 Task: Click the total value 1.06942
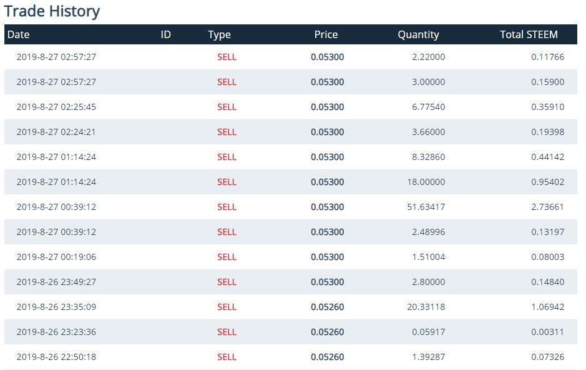[547, 307]
